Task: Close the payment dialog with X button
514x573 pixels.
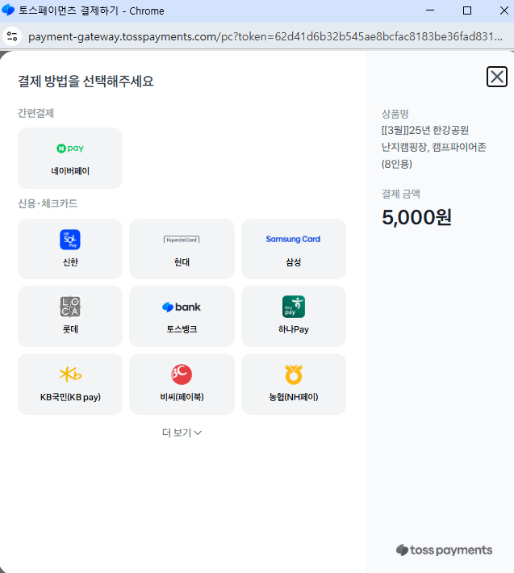Action: click(497, 77)
